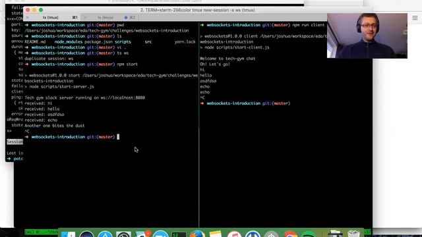The width and height of the screenshot is (422, 237).
Task: Click the 'ts ws' command line
Action: (76, 53)
